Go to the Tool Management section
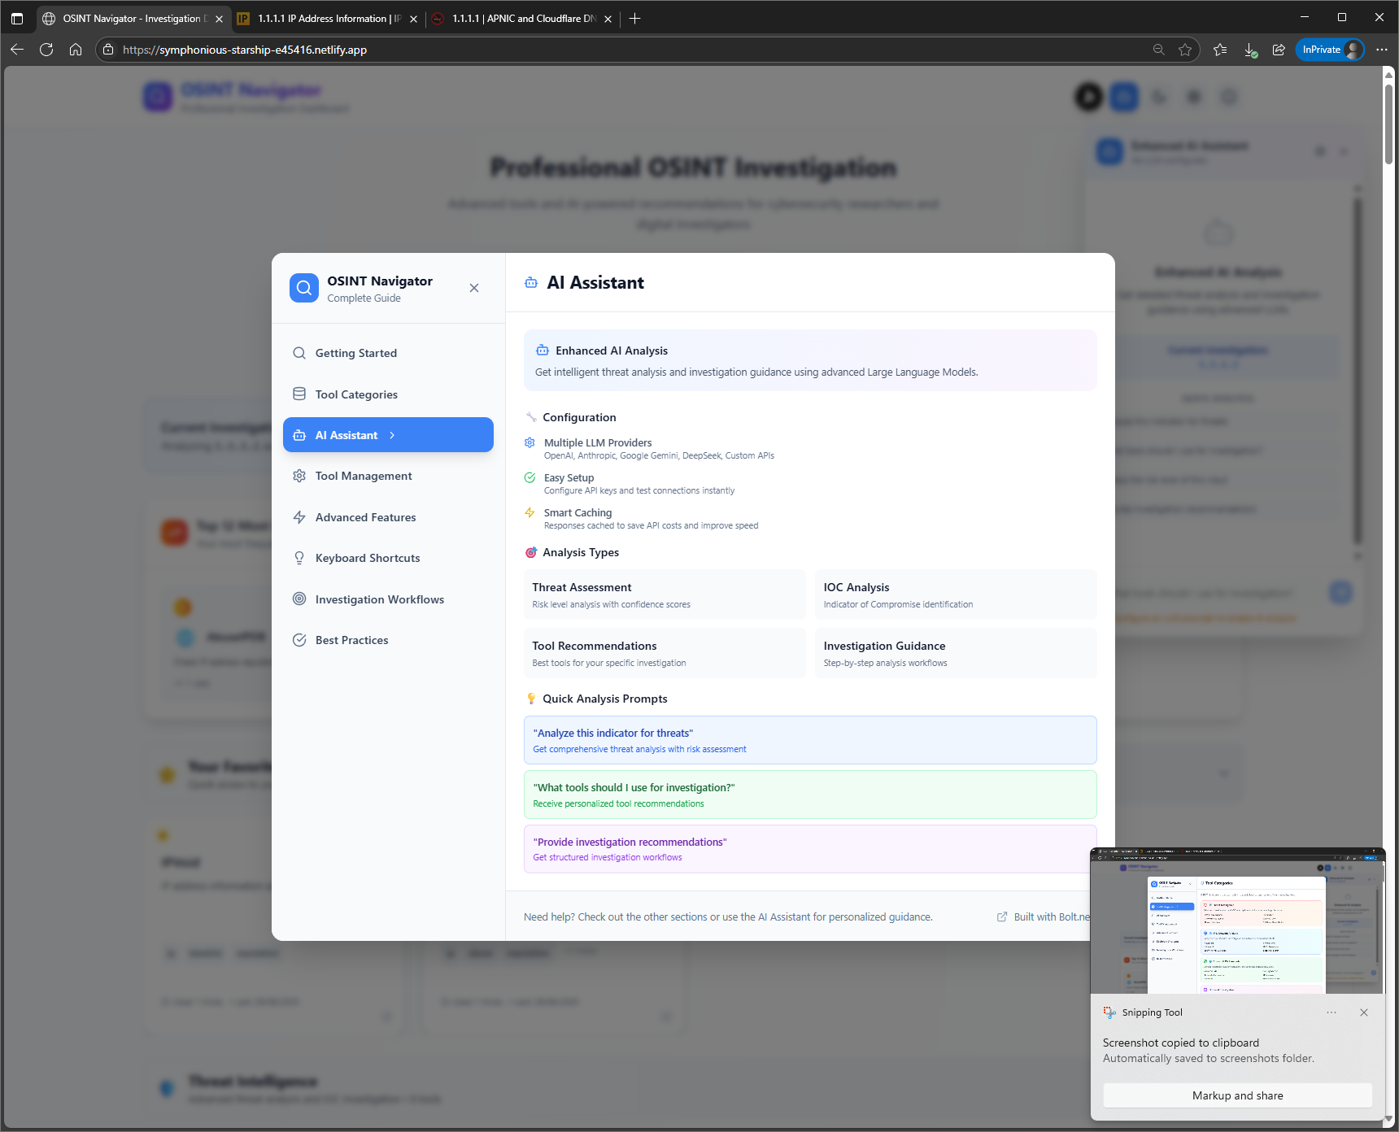The height and width of the screenshot is (1132, 1399). coord(388,476)
